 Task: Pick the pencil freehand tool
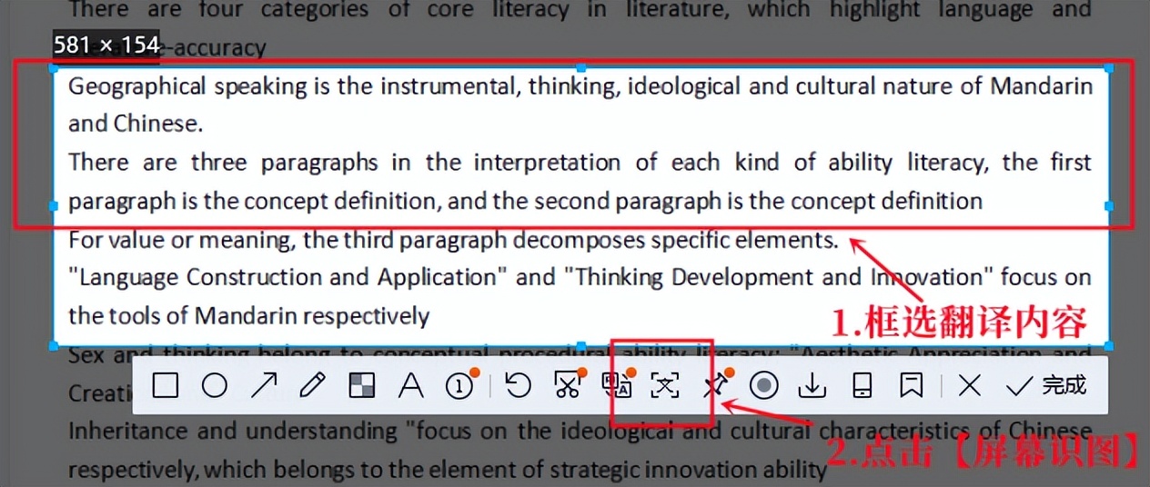pyautogui.click(x=312, y=386)
